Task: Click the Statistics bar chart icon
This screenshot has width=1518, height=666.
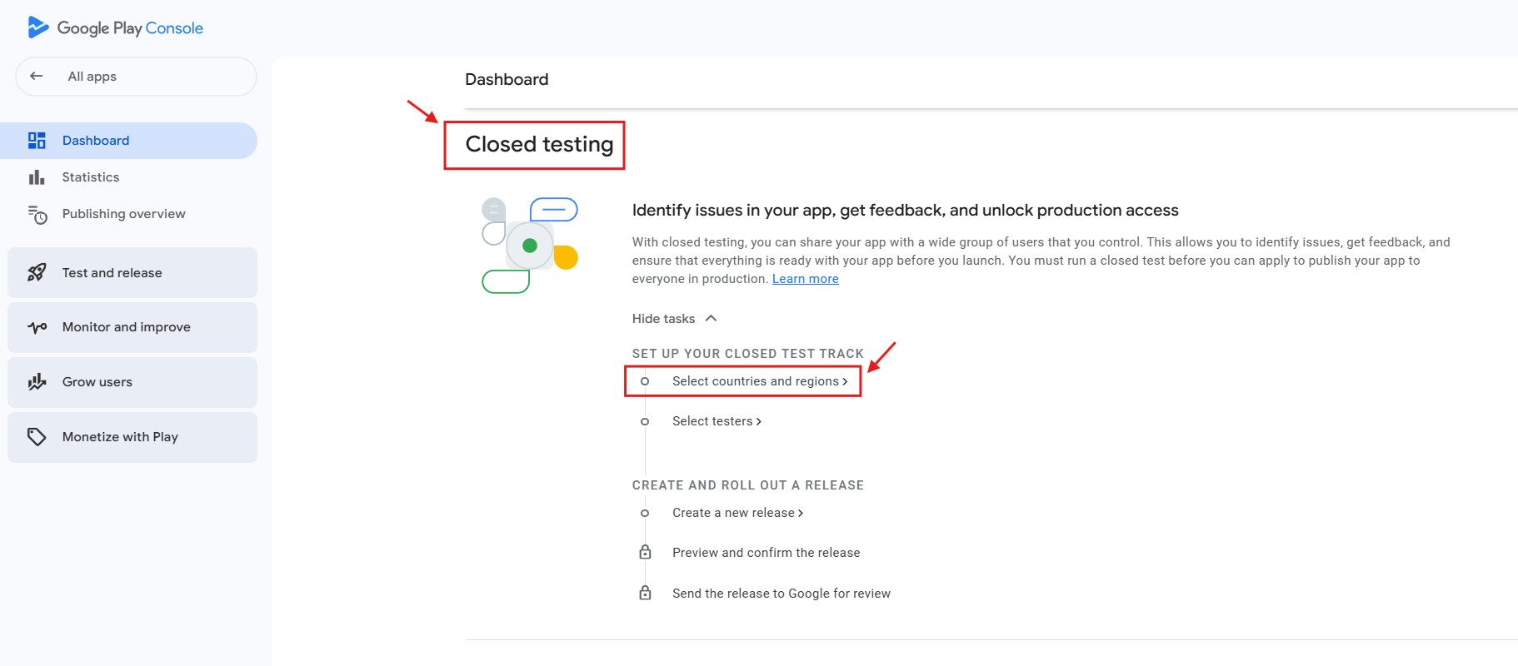Action: (x=37, y=177)
